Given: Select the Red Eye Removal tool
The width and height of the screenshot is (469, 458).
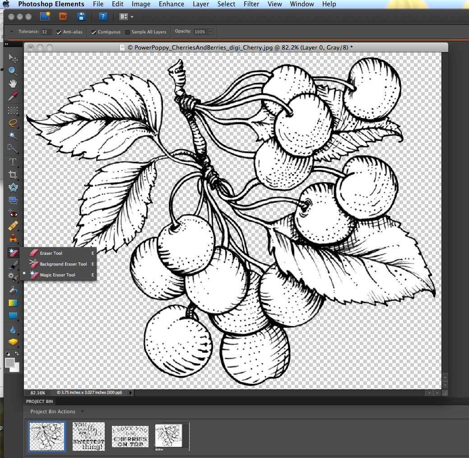Looking at the screenshot, I should [13, 214].
